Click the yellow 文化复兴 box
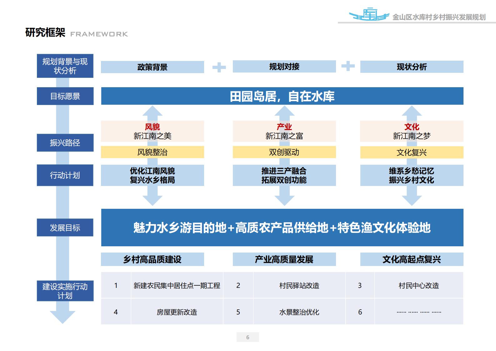The image size is (496, 351). [412, 152]
